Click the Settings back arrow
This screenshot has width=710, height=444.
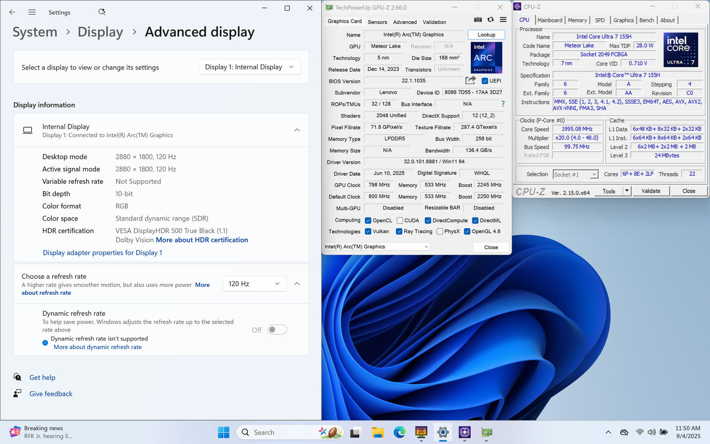pyautogui.click(x=12, y=12)
